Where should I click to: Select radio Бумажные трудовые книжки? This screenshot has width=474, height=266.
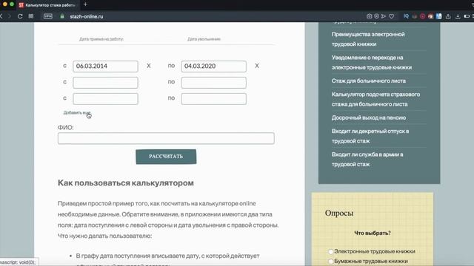coord(331,261)
